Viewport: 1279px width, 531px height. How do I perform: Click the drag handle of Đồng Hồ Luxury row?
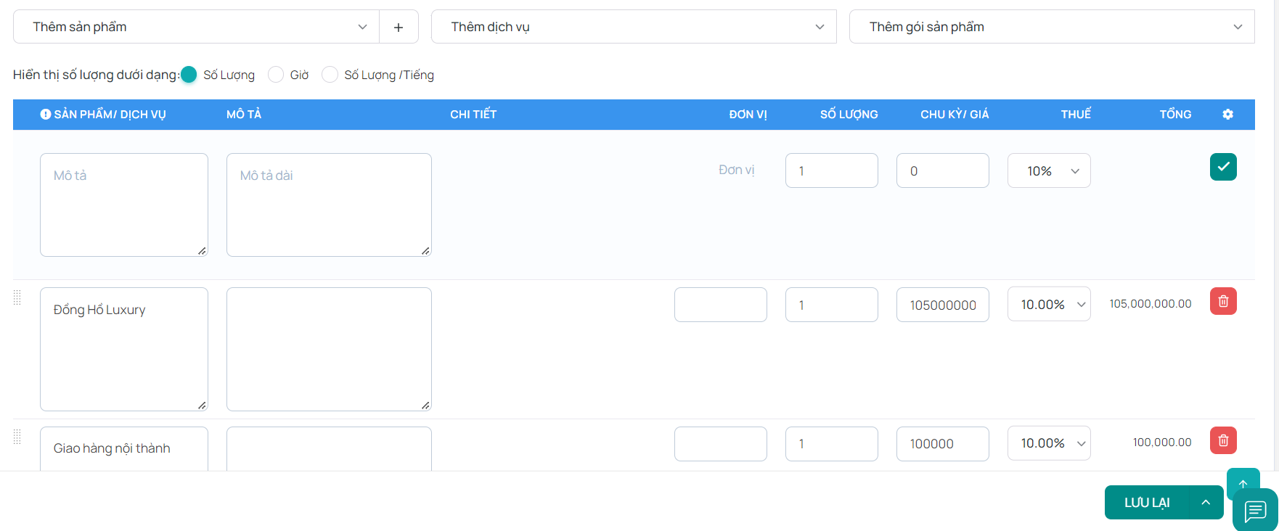(x=17, y=297)
